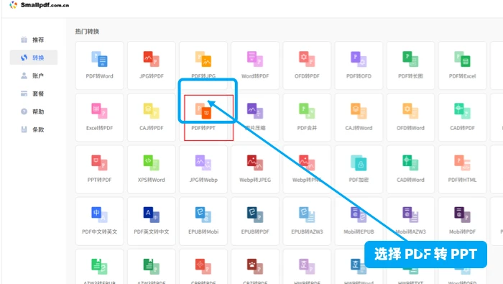Open the JPG转Webp converter tile

(203, 170)
